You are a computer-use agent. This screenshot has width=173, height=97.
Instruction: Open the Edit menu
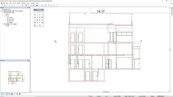tap(7, 3)
